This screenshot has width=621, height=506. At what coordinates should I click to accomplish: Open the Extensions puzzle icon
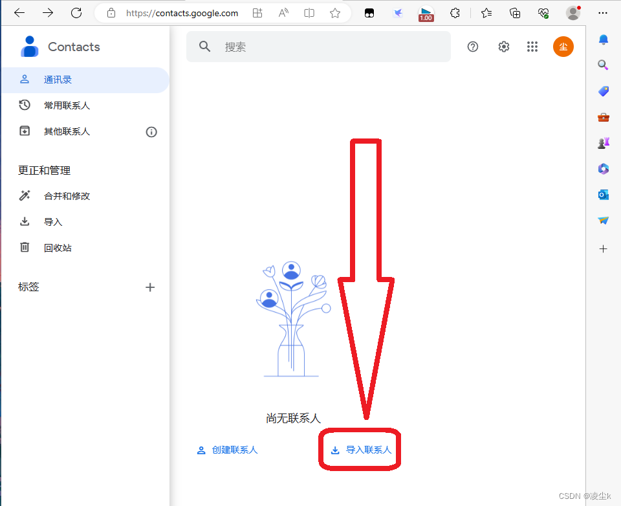click(x=455, y=13)
